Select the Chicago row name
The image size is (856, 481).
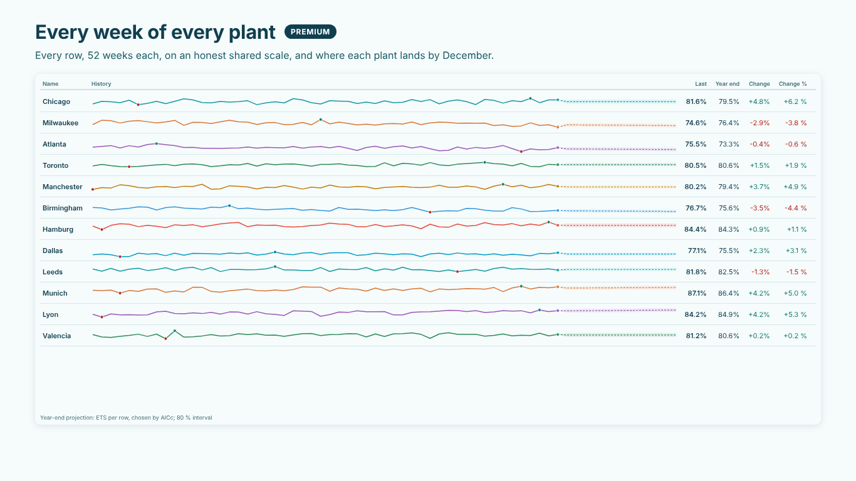[56, 101]
